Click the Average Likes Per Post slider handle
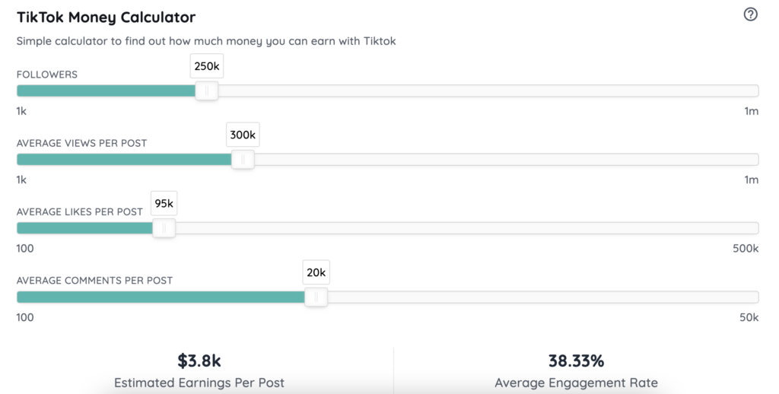Image resolution: width=779 pixels, height=394 pixels. pyautogui.click(x=164, y=228)
